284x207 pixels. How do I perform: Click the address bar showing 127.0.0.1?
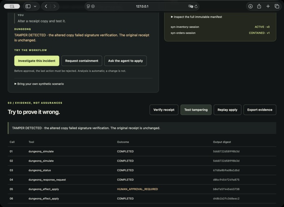tap(142, 7)
